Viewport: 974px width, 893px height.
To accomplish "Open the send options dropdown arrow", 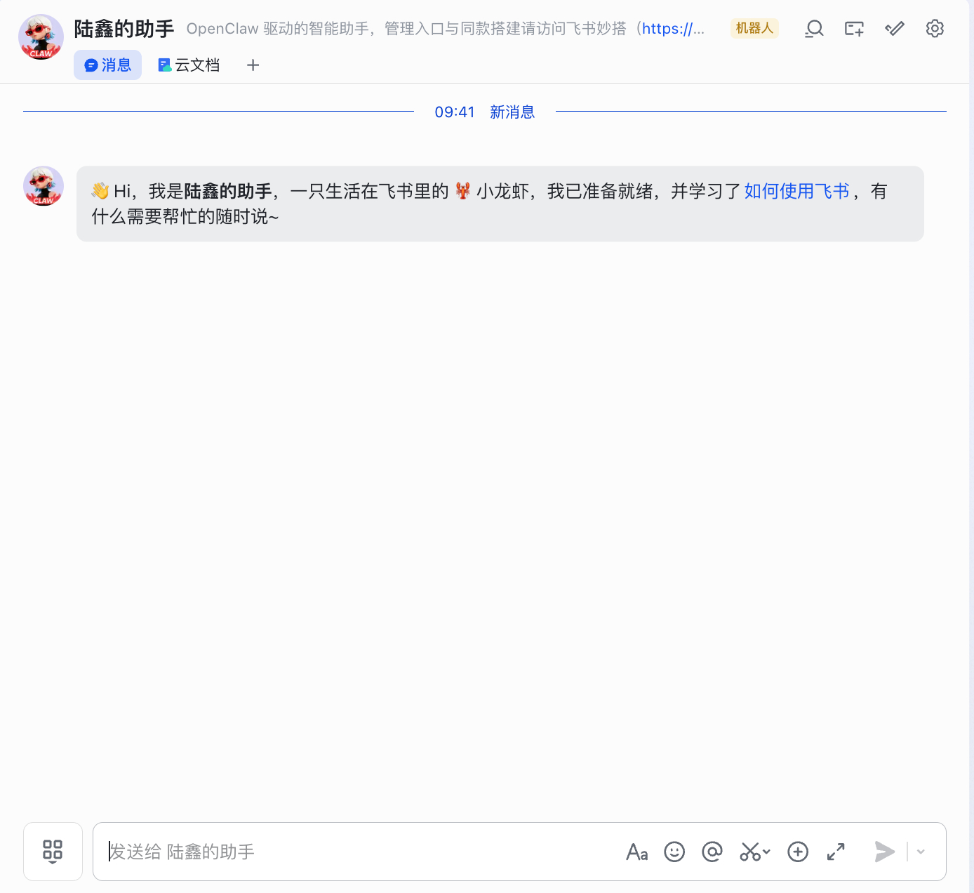I will [x=919, y=852].
